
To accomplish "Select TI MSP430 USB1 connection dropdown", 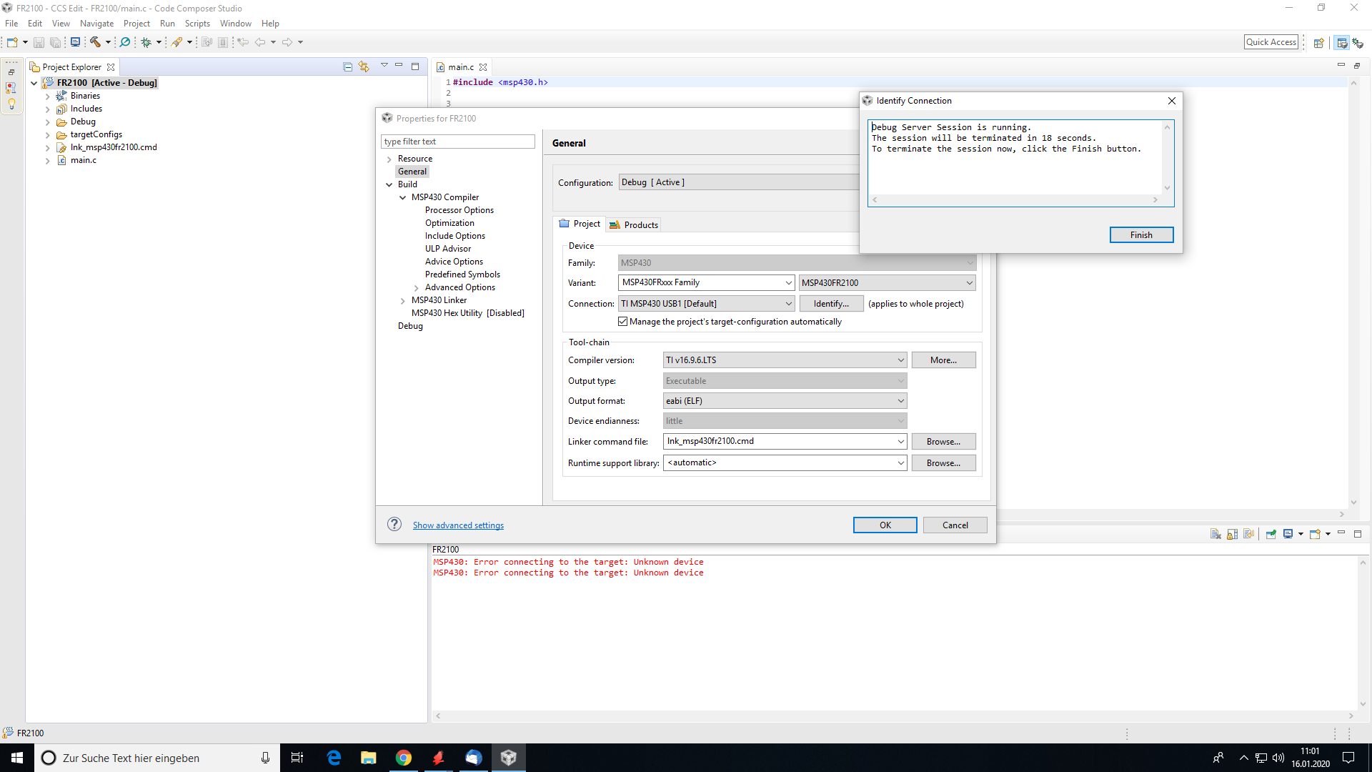I will pos(705,304).
